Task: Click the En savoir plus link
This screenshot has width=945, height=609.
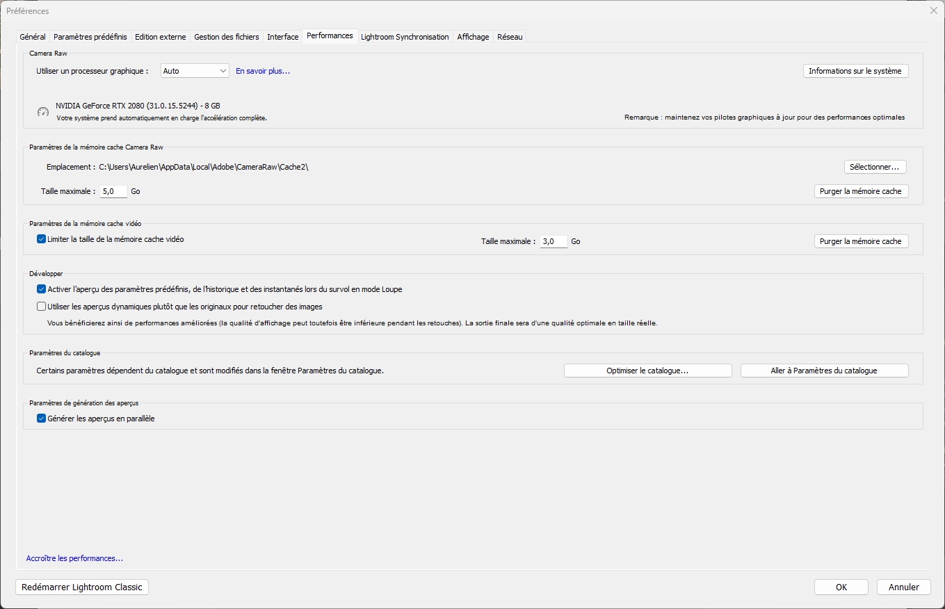Action: pos(263,71)
